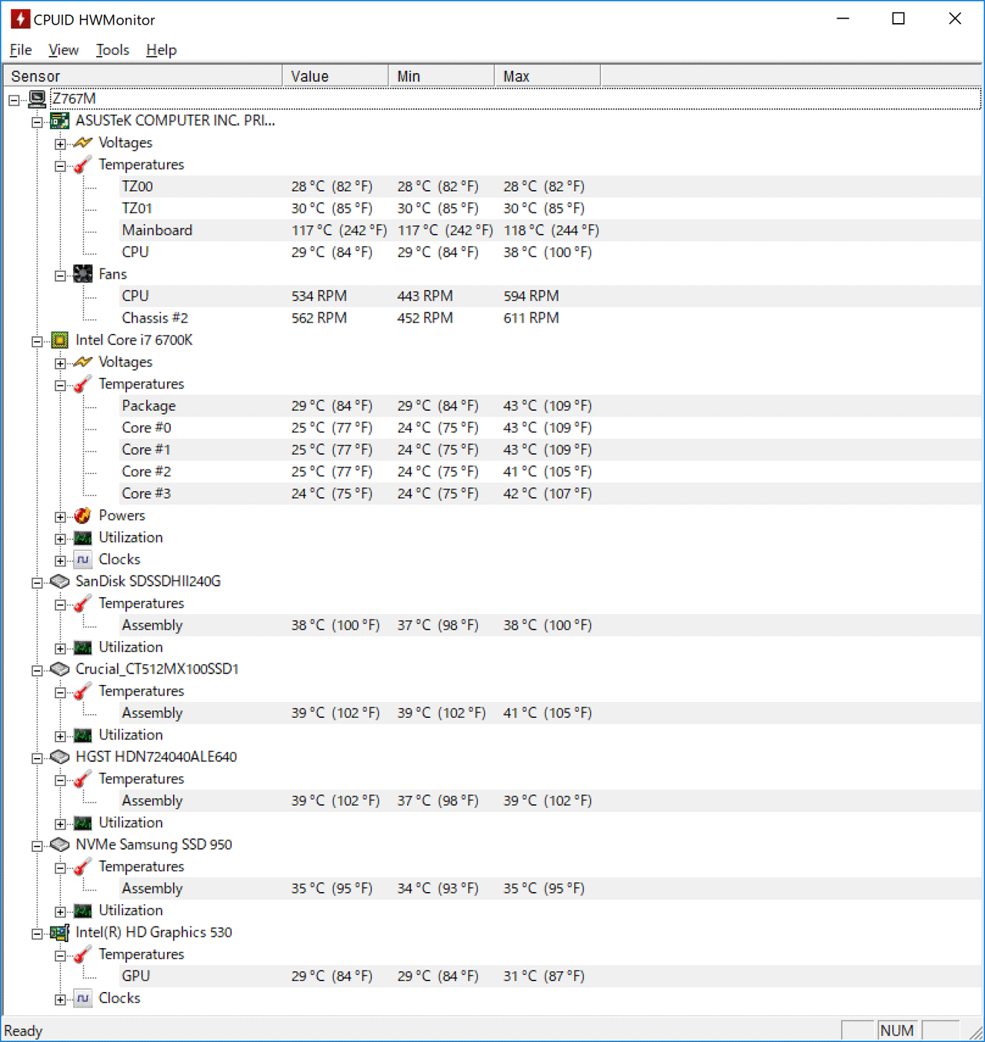Screen dimensions: 985x1042
Task: Open the Help menu
Action: [162, 50]
